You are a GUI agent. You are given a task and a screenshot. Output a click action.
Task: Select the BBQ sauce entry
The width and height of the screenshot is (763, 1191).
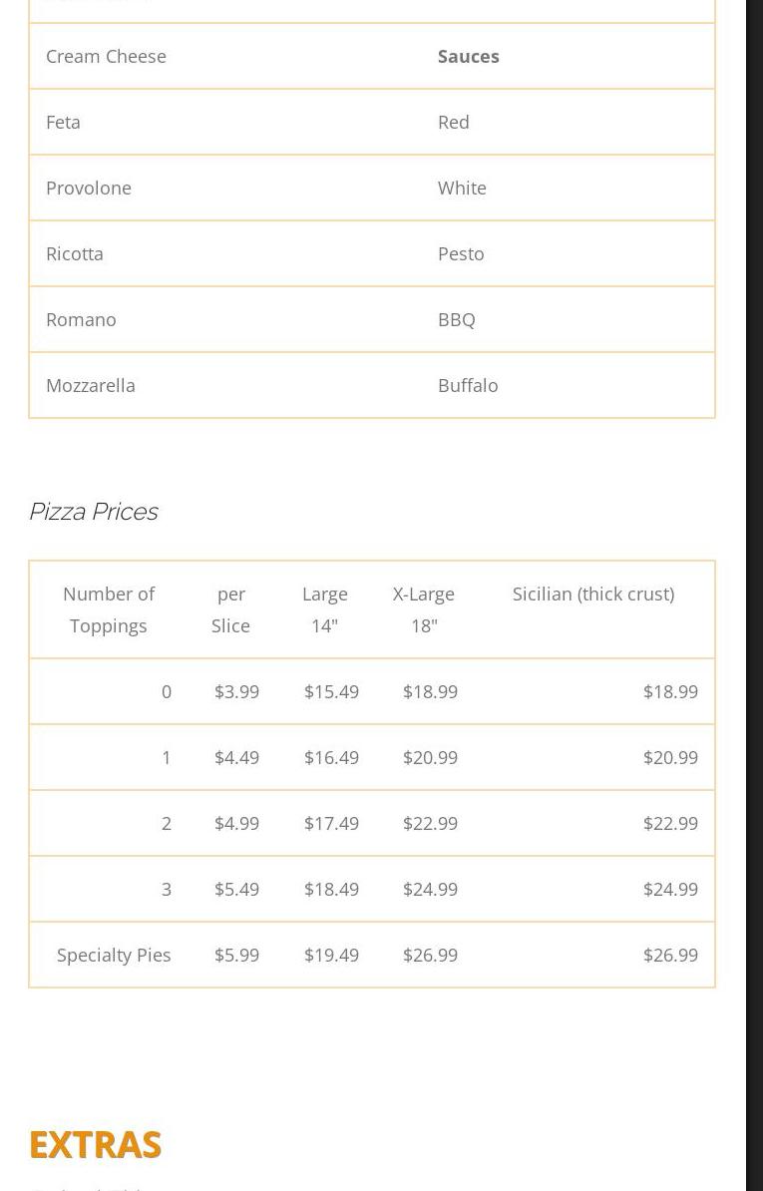[x=456, y=319]
